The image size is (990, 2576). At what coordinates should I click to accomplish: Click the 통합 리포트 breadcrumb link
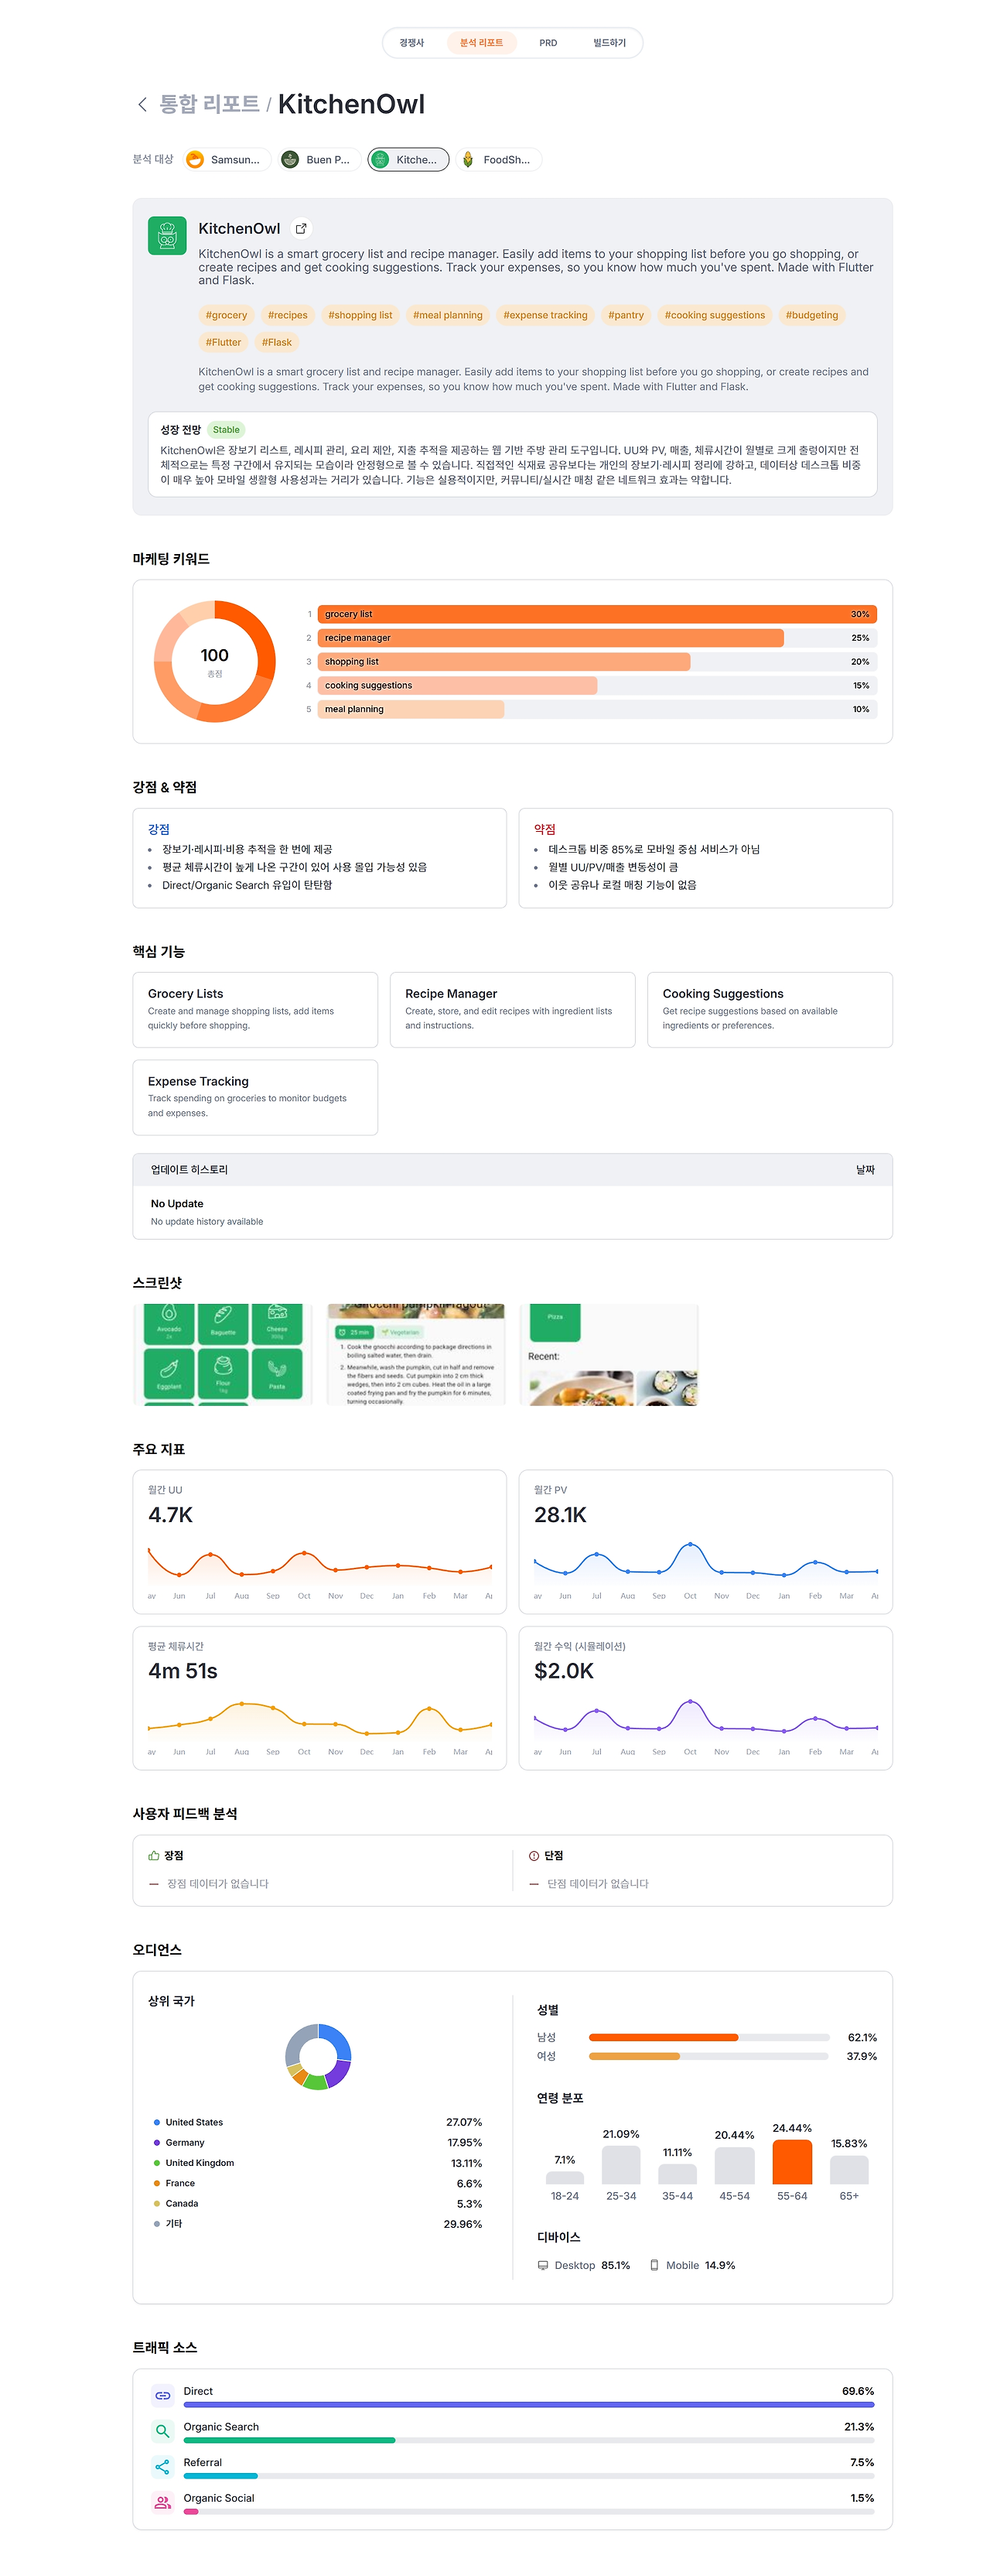pos(209,104)
